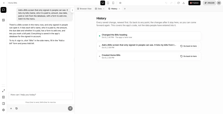Add a new tab with plus icon
Image resolution: width=223 pixels, height=114 pixels.
(x=125, y=9)
